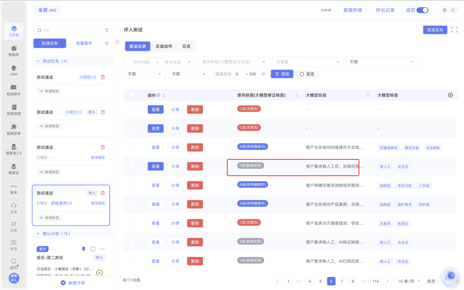Open the 智能获客 sidebar icon
This screenshot has height=290, width=464.
[14, 130]
